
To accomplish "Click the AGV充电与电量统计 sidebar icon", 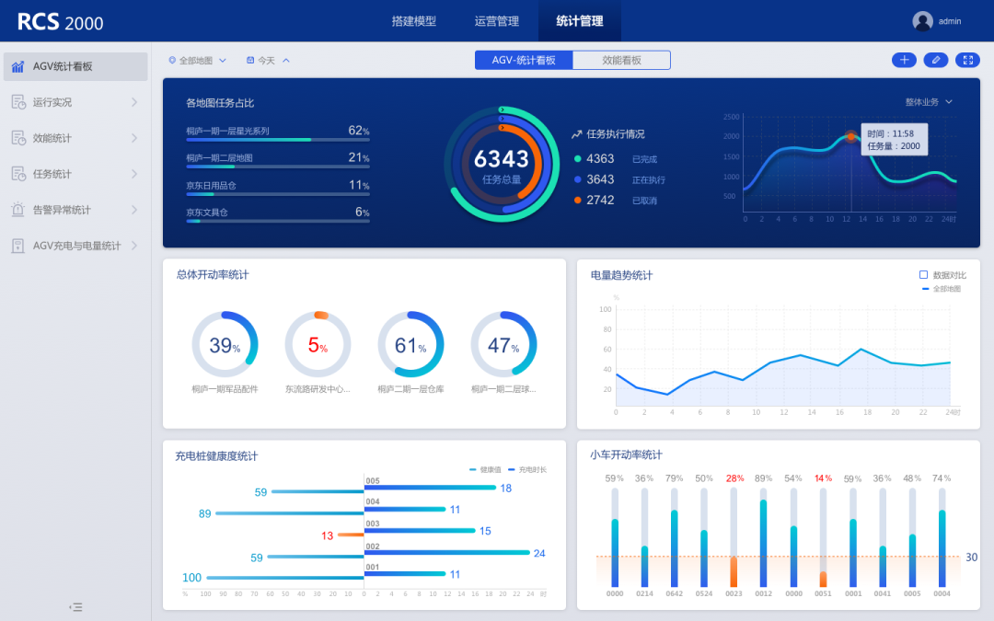I will [17, 246].
